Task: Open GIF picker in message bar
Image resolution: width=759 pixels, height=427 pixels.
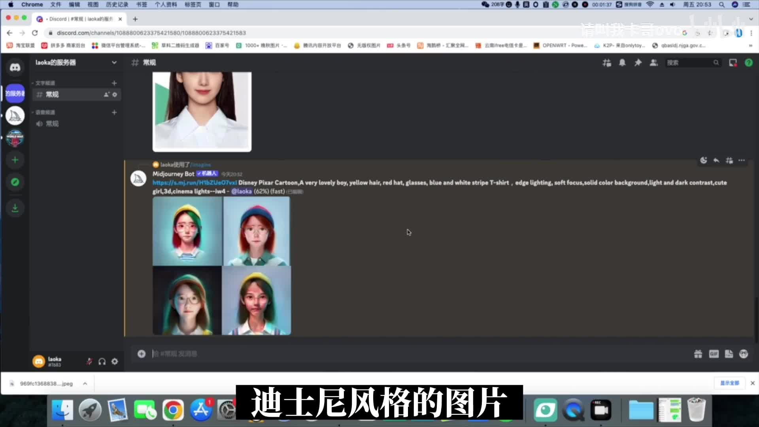Action: 714,354
